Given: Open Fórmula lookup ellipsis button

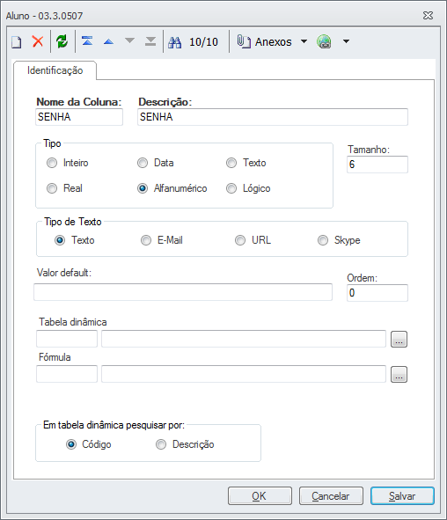Looking at the screenshot, I should pos(399,375).
